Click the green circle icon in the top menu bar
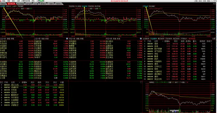The image size is (217, 113). (x=41, y=1)
